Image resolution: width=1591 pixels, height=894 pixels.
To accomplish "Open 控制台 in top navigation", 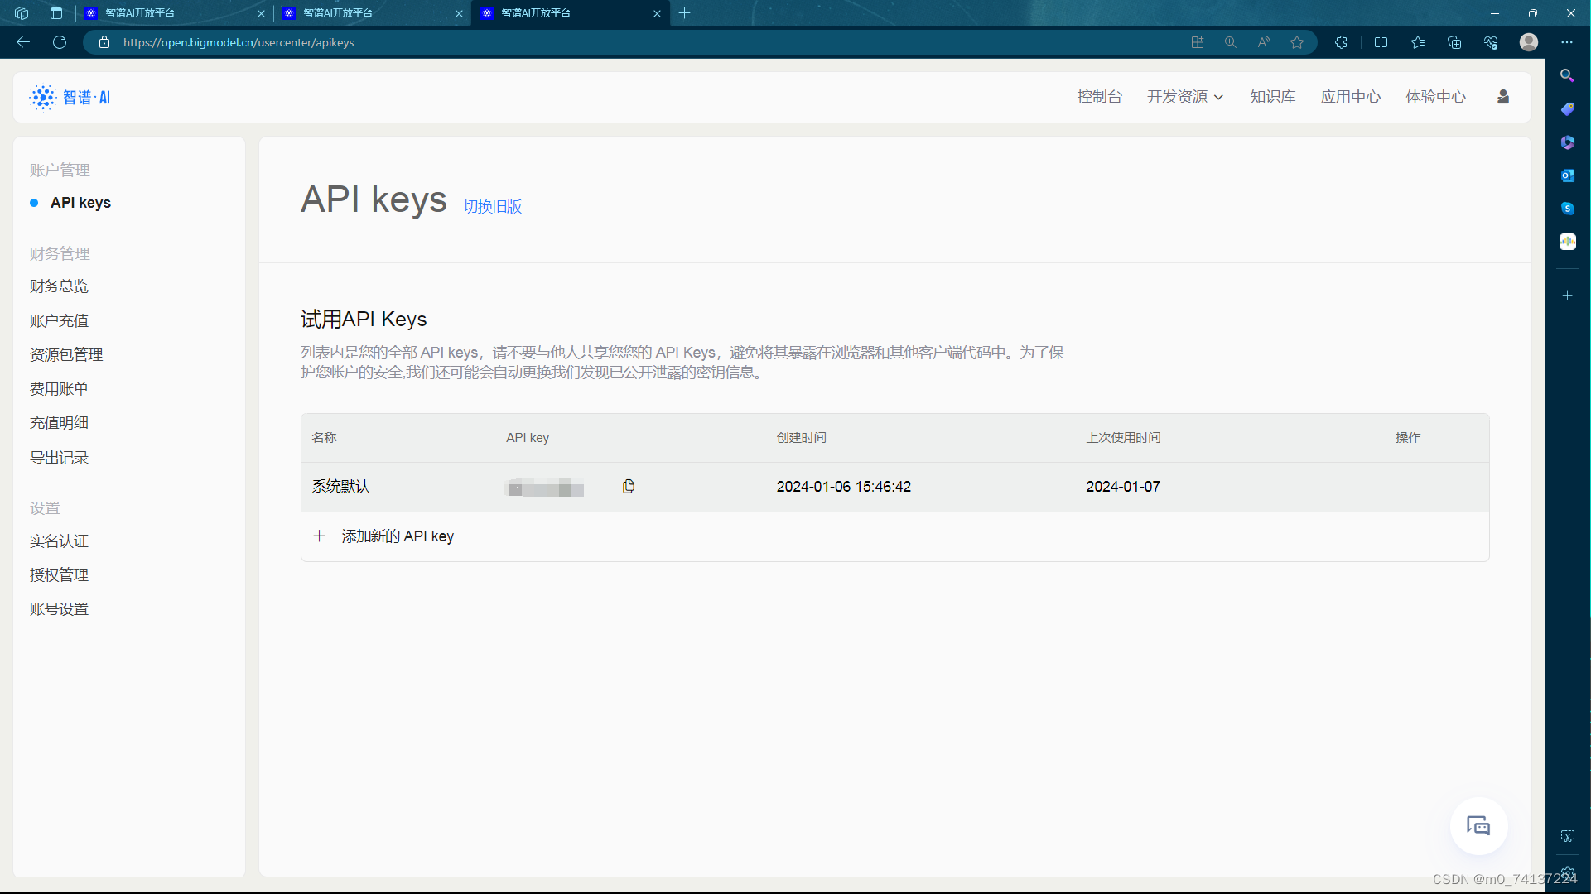I will pos(1099,97).
